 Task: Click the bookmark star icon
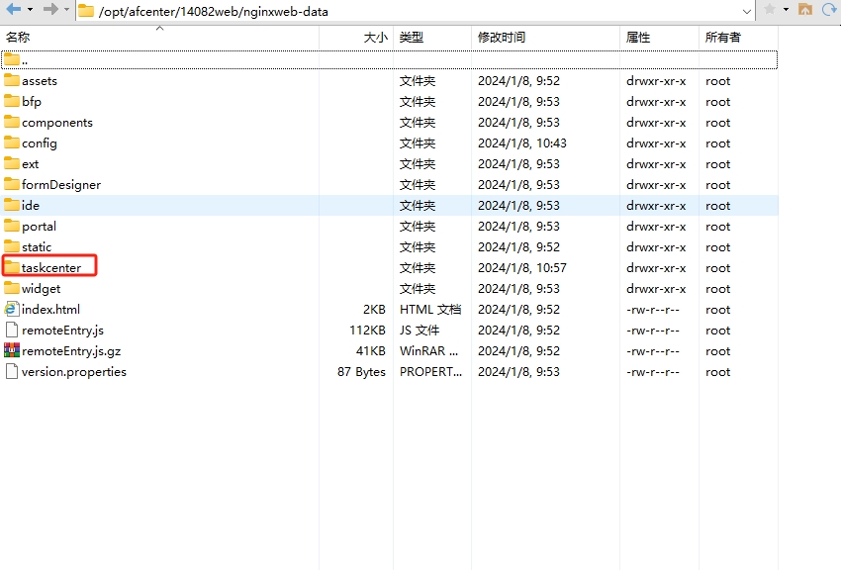770,10
